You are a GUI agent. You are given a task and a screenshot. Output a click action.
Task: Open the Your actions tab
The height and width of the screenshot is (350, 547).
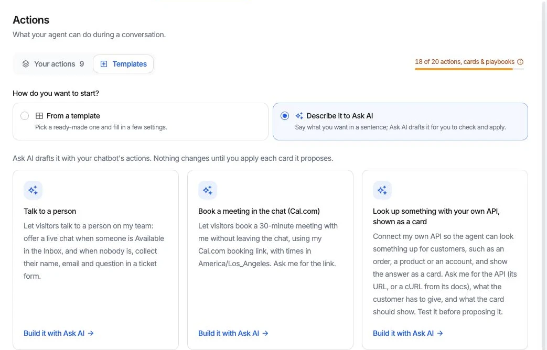coord(53,64)
